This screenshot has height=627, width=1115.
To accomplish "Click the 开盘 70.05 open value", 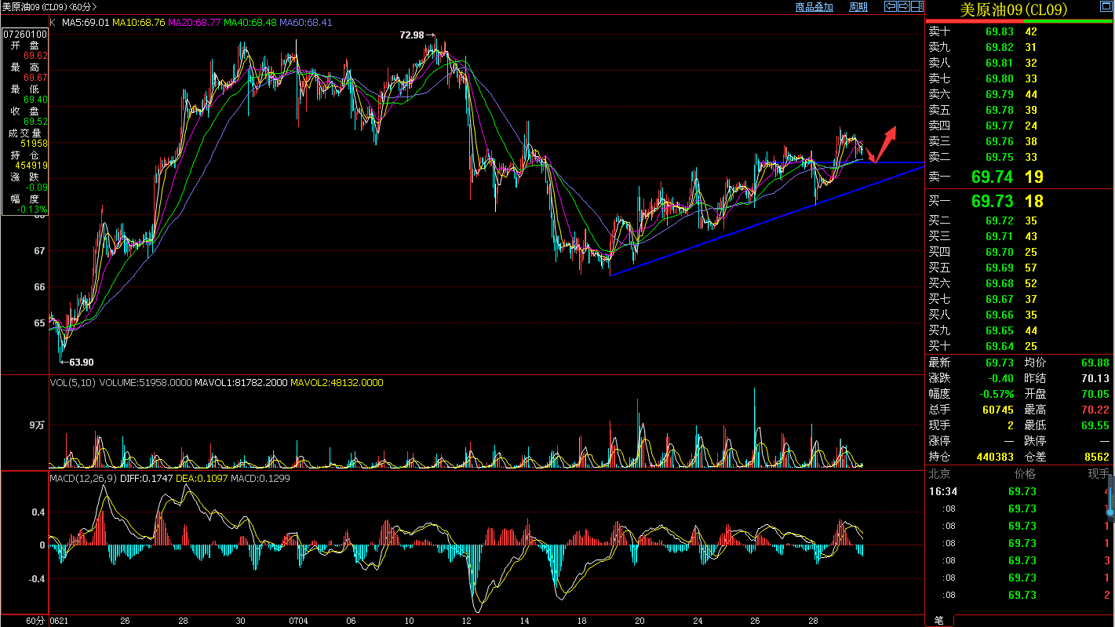I will pos(1095,394).
